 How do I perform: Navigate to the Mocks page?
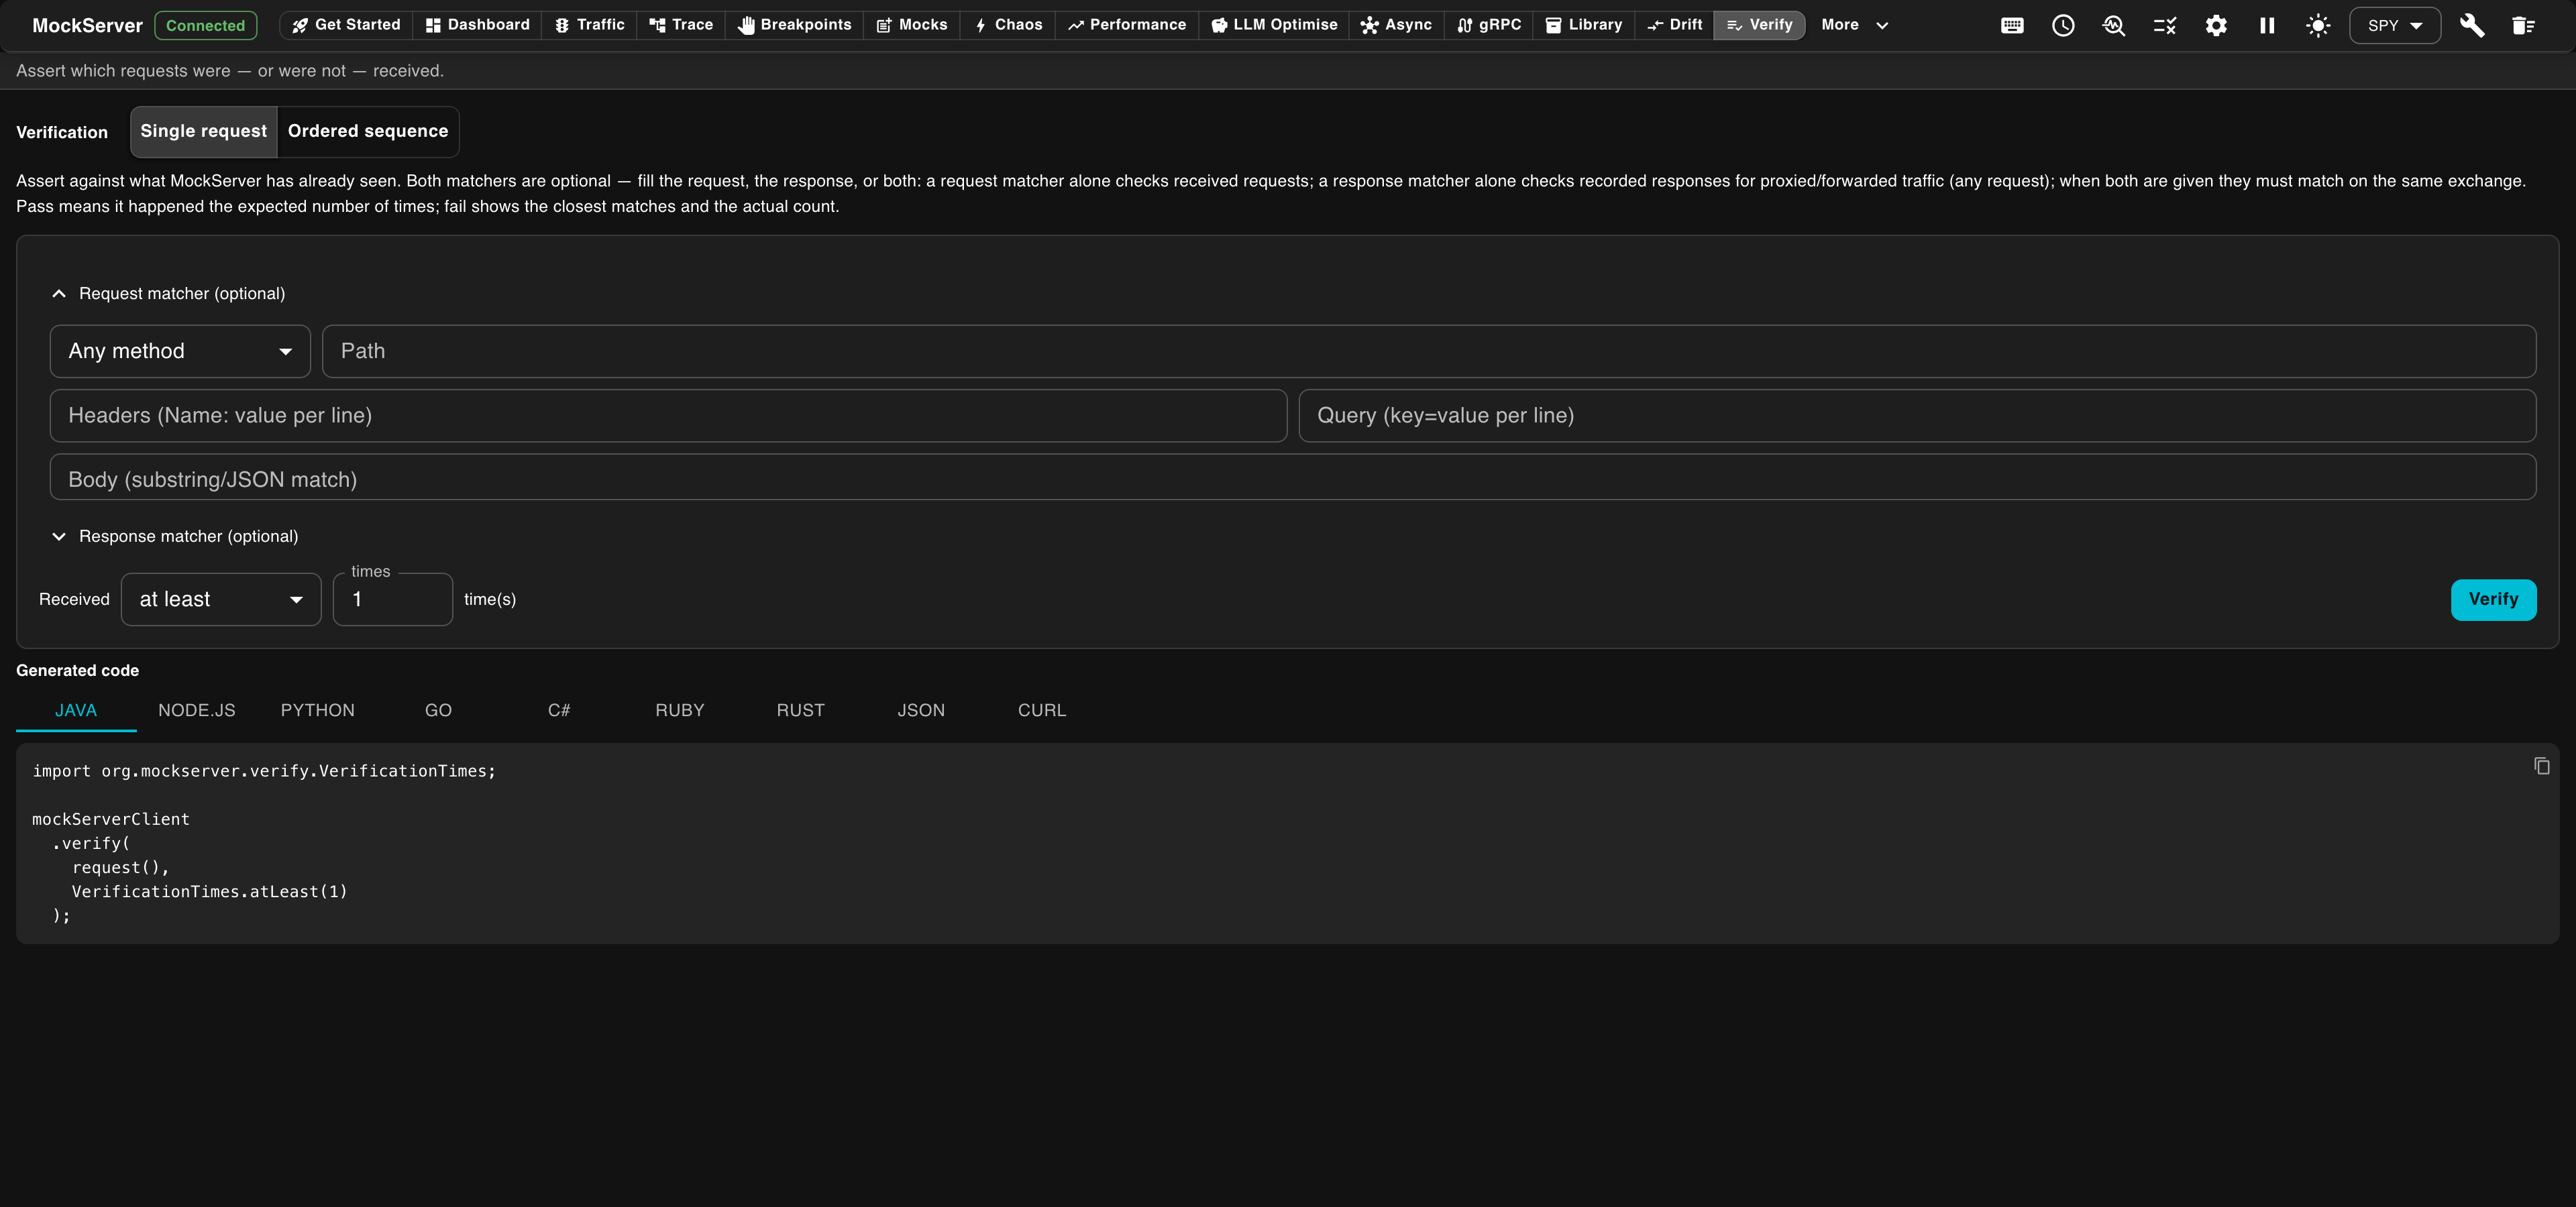[912, 25]
